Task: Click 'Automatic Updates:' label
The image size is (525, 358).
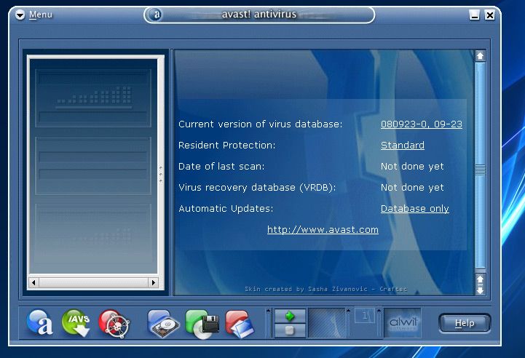Action: coord(226,208)
